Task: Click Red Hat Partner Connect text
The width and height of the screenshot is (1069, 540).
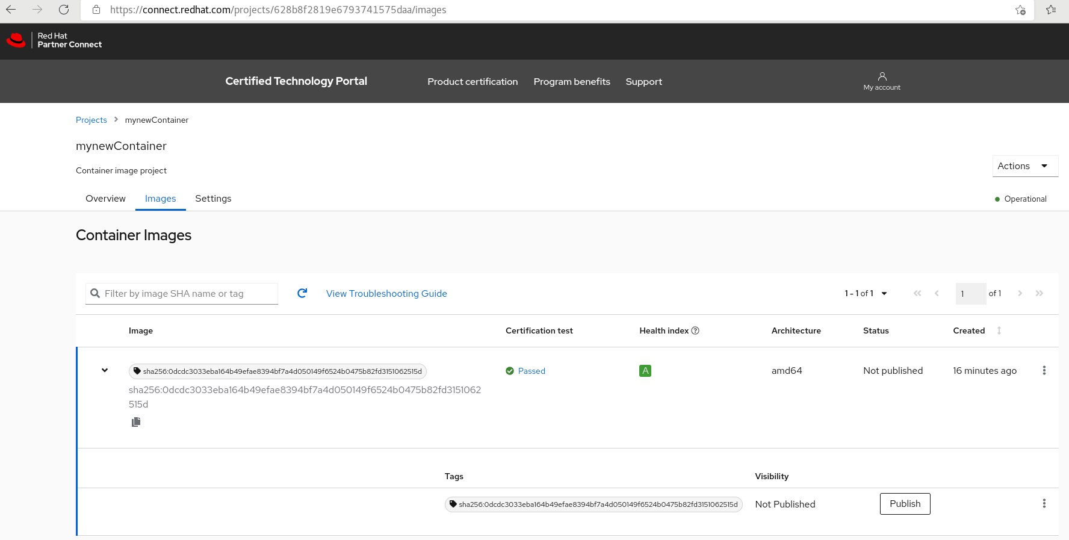Action: (x=69, y=40)
